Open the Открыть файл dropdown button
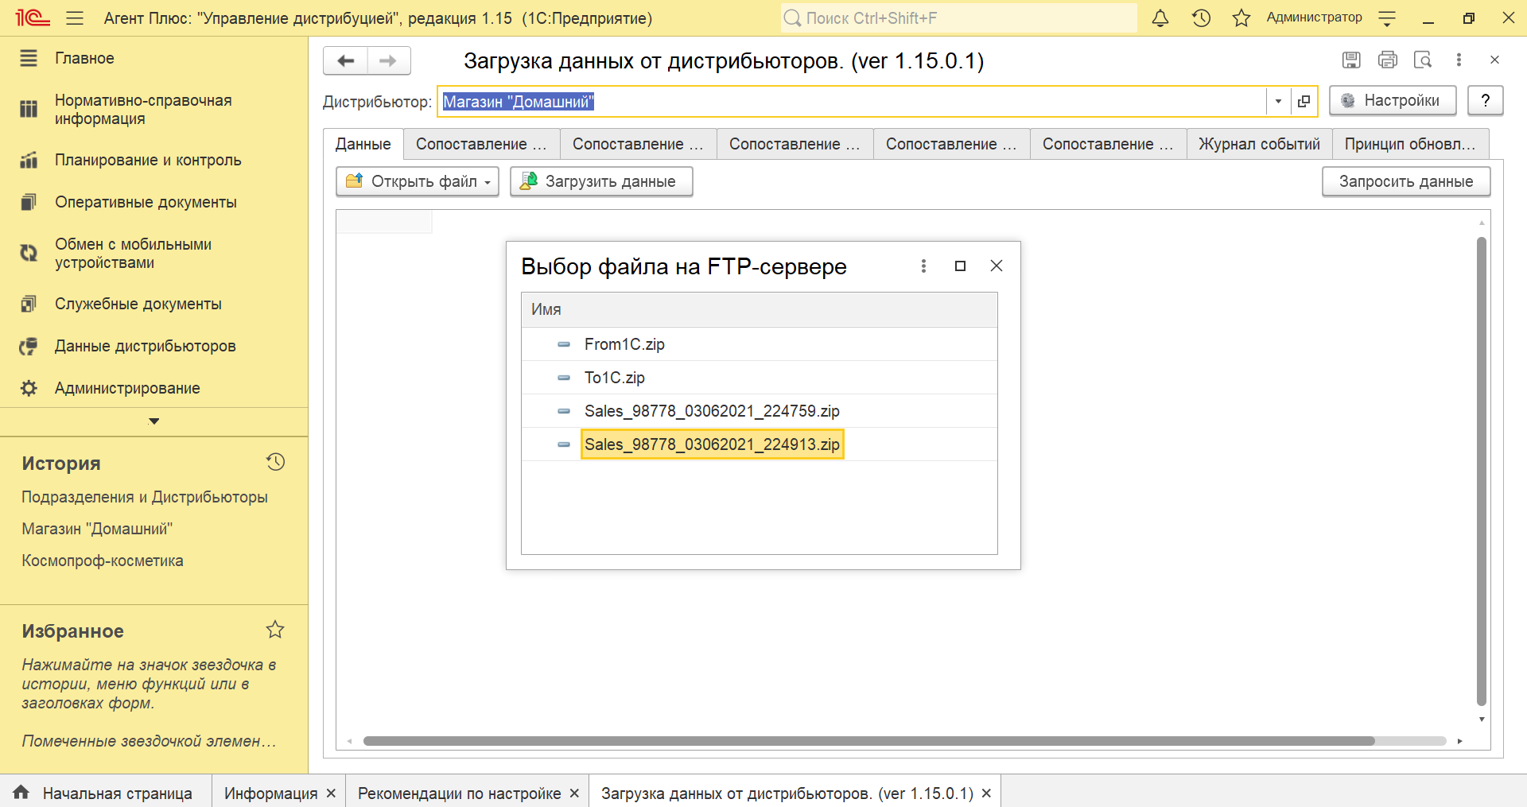 (418, 181)
